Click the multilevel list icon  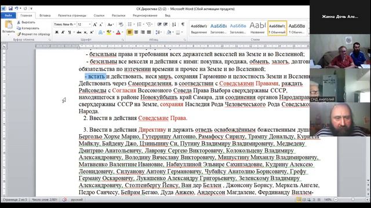click(148, 24)
